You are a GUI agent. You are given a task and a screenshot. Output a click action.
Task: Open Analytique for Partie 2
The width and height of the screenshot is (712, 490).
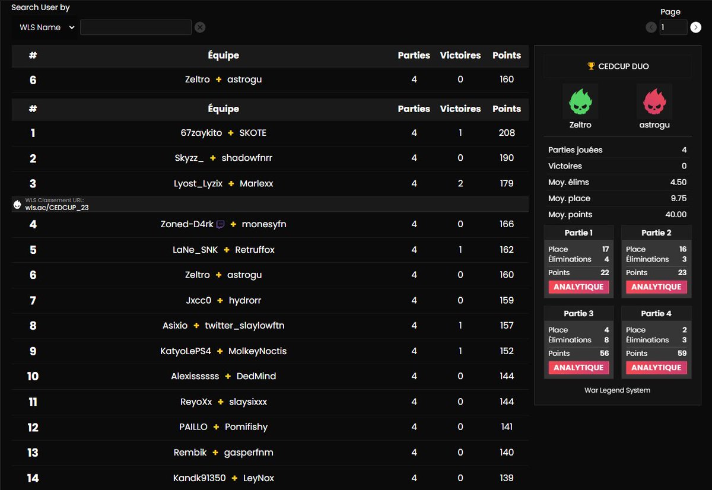pos(656,287)
